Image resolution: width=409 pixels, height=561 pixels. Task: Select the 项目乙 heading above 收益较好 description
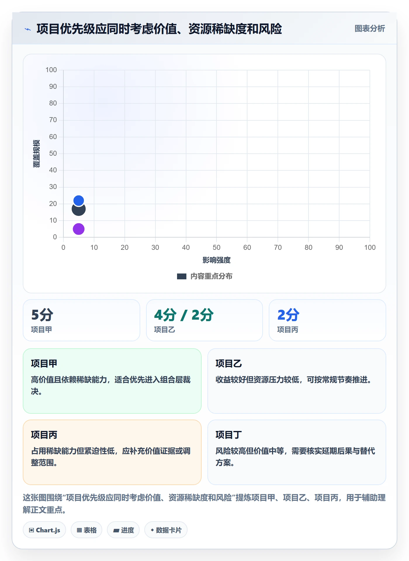tap(229, 363)
